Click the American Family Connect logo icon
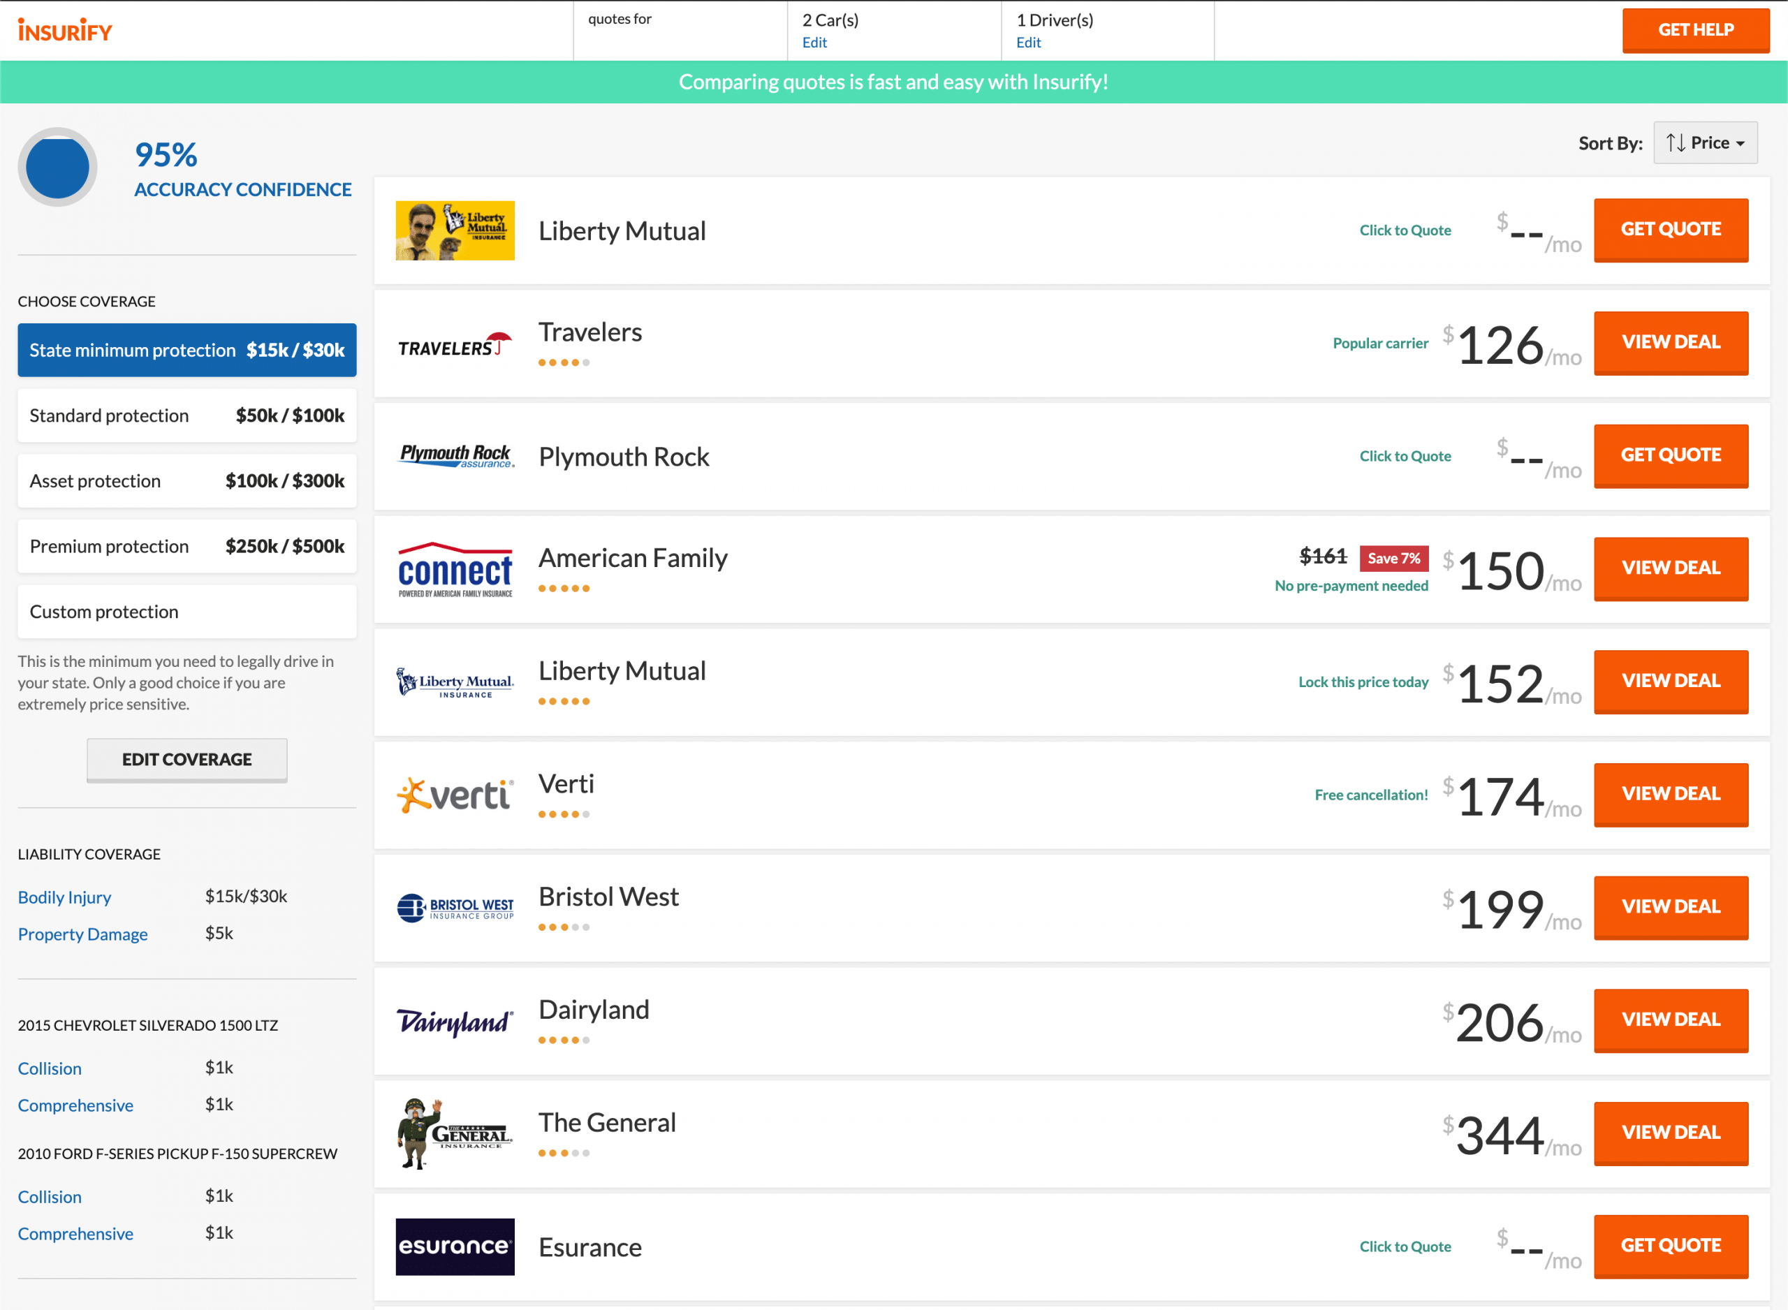 tap(455, 568)
